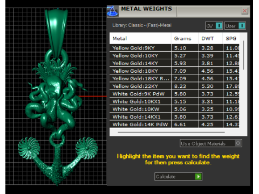The height and width of the screenshot is (194, 259).
Task: Click the green arrow on Calculate
Action: (x=199, y=177)
